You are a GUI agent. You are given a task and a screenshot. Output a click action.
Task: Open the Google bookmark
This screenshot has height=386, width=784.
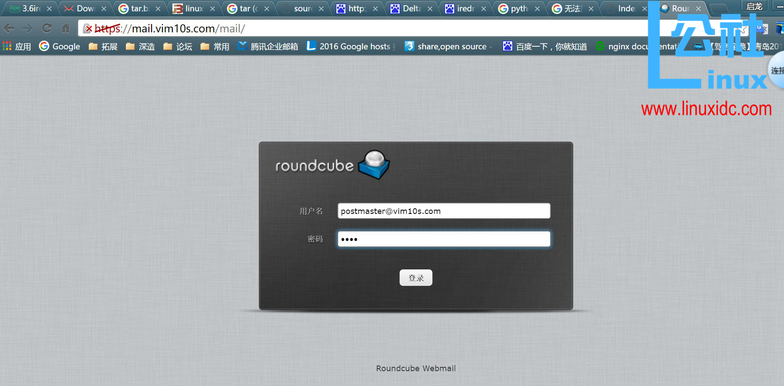click(60, 46)
